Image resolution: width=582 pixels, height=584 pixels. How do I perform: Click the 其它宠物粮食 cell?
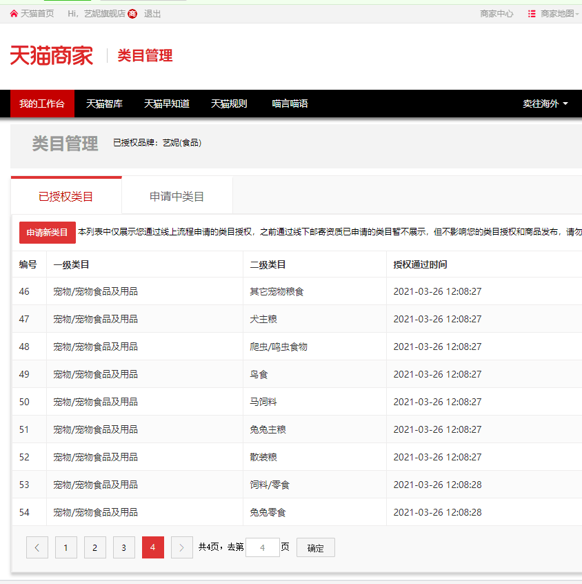277,291
